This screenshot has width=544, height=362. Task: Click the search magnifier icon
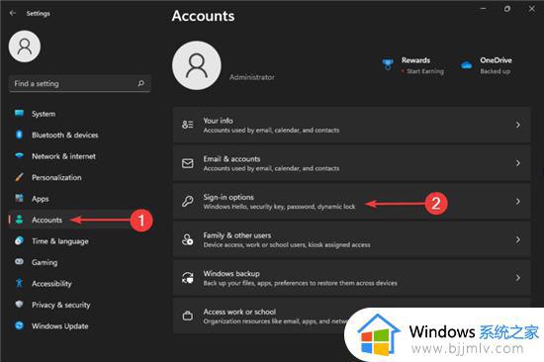click(140, 83)
